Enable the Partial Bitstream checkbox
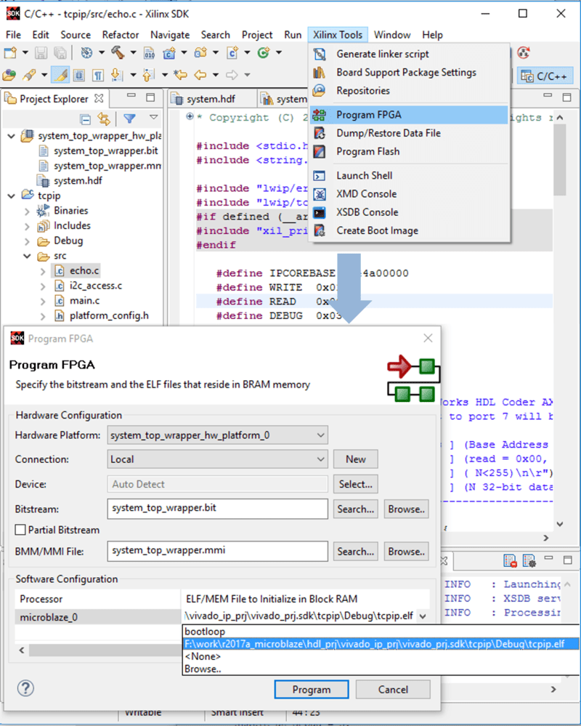Screen dimensions: 581x726 click(x=20, y=530)
